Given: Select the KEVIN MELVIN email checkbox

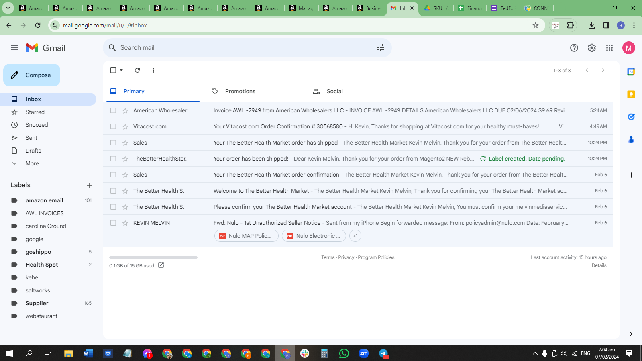Looking at the screenshot, I should pos(113,223).
